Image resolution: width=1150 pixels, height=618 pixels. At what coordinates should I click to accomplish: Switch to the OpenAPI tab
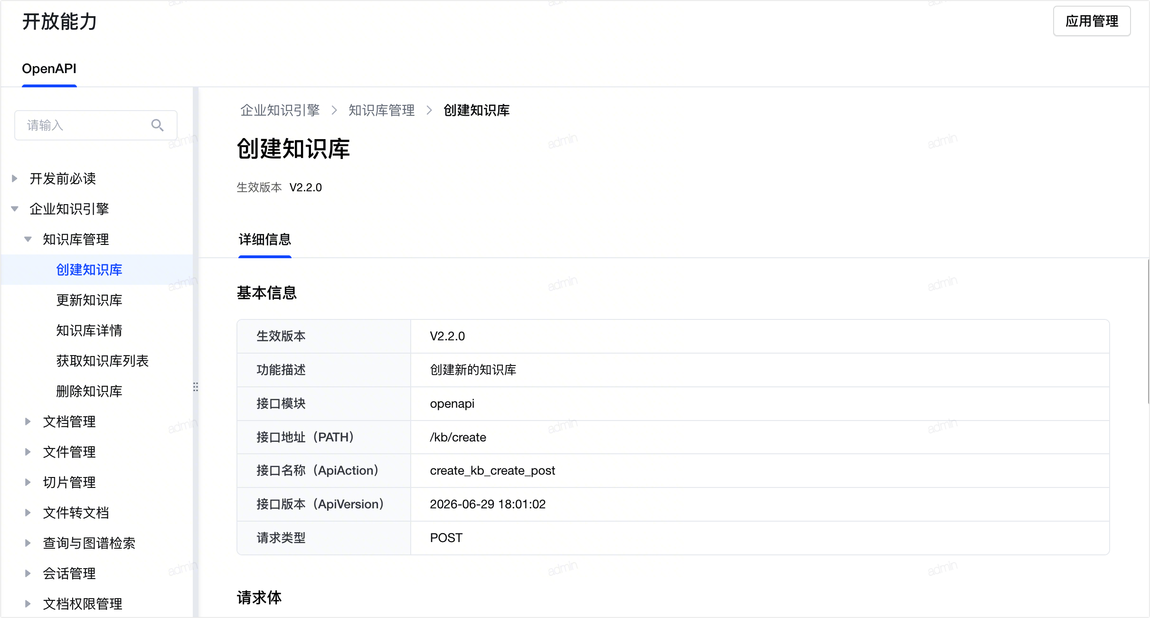49,69
